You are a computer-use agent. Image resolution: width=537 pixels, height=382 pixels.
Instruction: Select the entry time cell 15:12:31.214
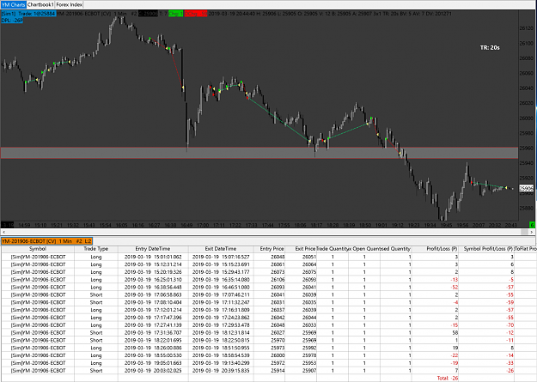click(153, 264)
